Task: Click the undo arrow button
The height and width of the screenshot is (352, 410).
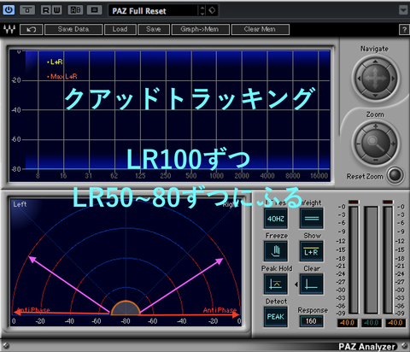Action: pos(31,29)
